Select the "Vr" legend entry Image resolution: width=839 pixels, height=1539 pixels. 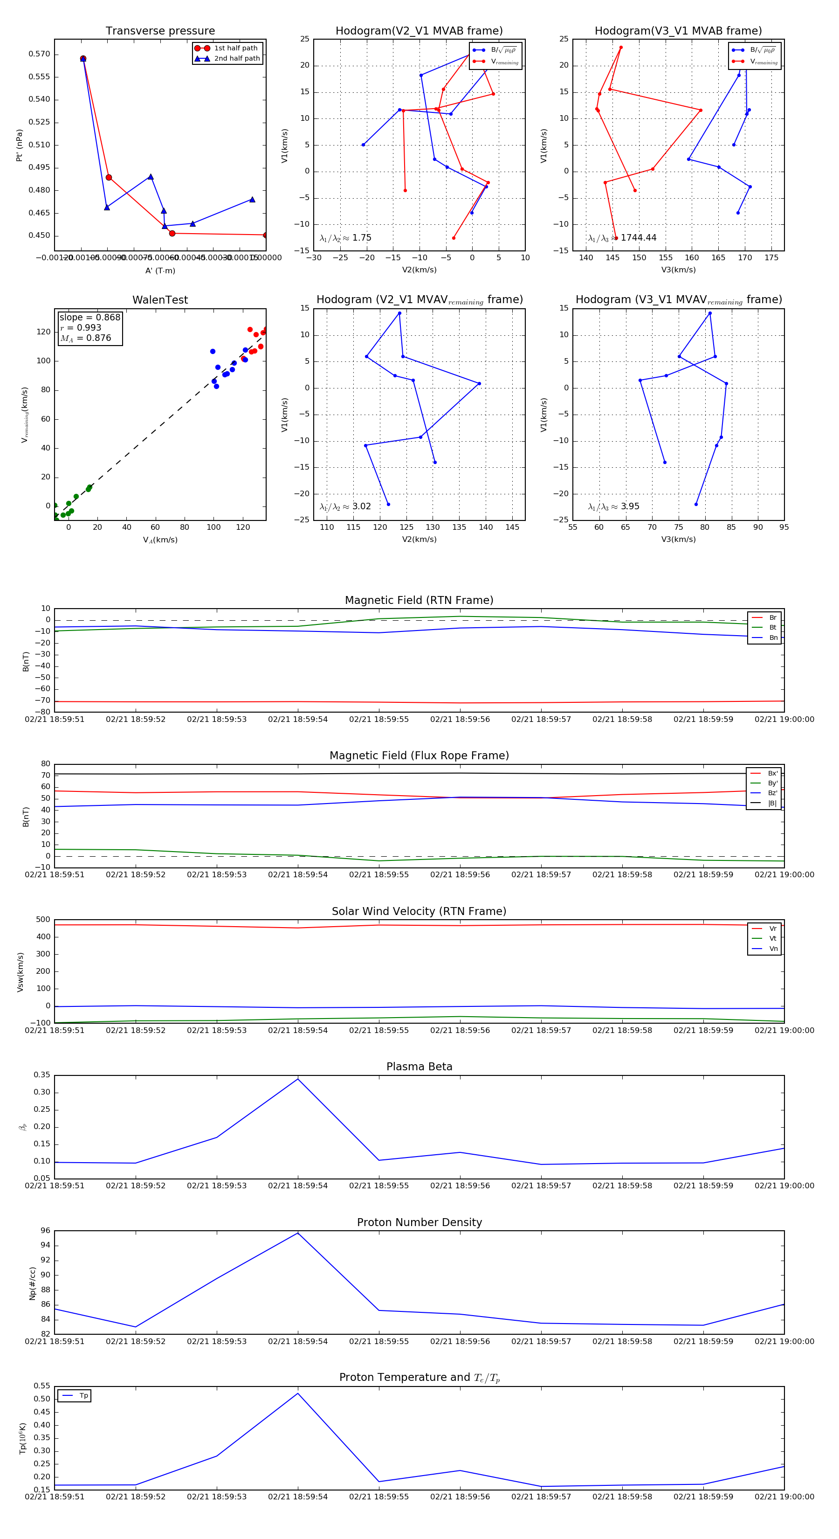coord(764,929)
